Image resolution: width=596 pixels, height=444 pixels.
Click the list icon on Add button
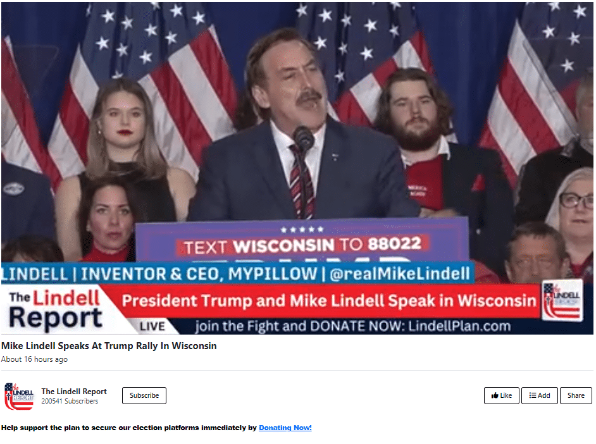(x=533, y=395)
